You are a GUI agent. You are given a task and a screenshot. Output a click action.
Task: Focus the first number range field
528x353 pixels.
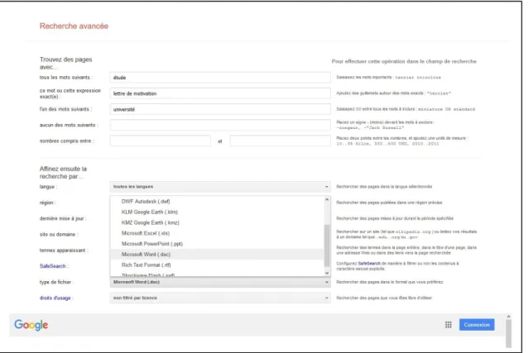click(161, 141)
